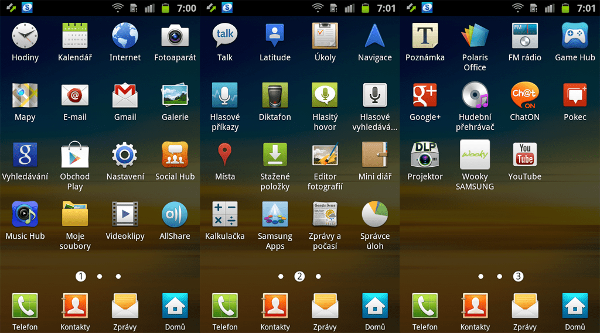Open the Kalendář app

coord(75,36)
